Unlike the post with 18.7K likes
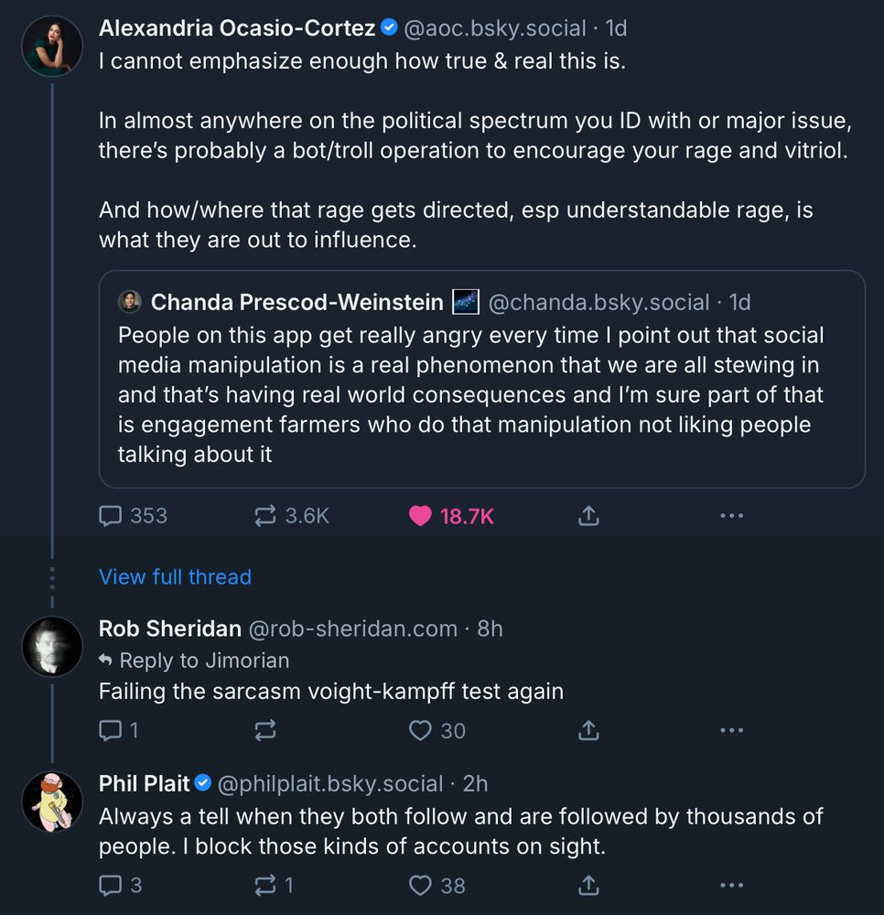 420,516
